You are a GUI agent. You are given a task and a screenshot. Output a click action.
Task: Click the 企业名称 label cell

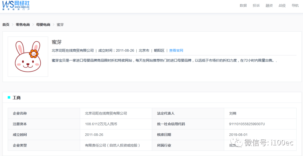pyautogui.click(x=44, y=113)
